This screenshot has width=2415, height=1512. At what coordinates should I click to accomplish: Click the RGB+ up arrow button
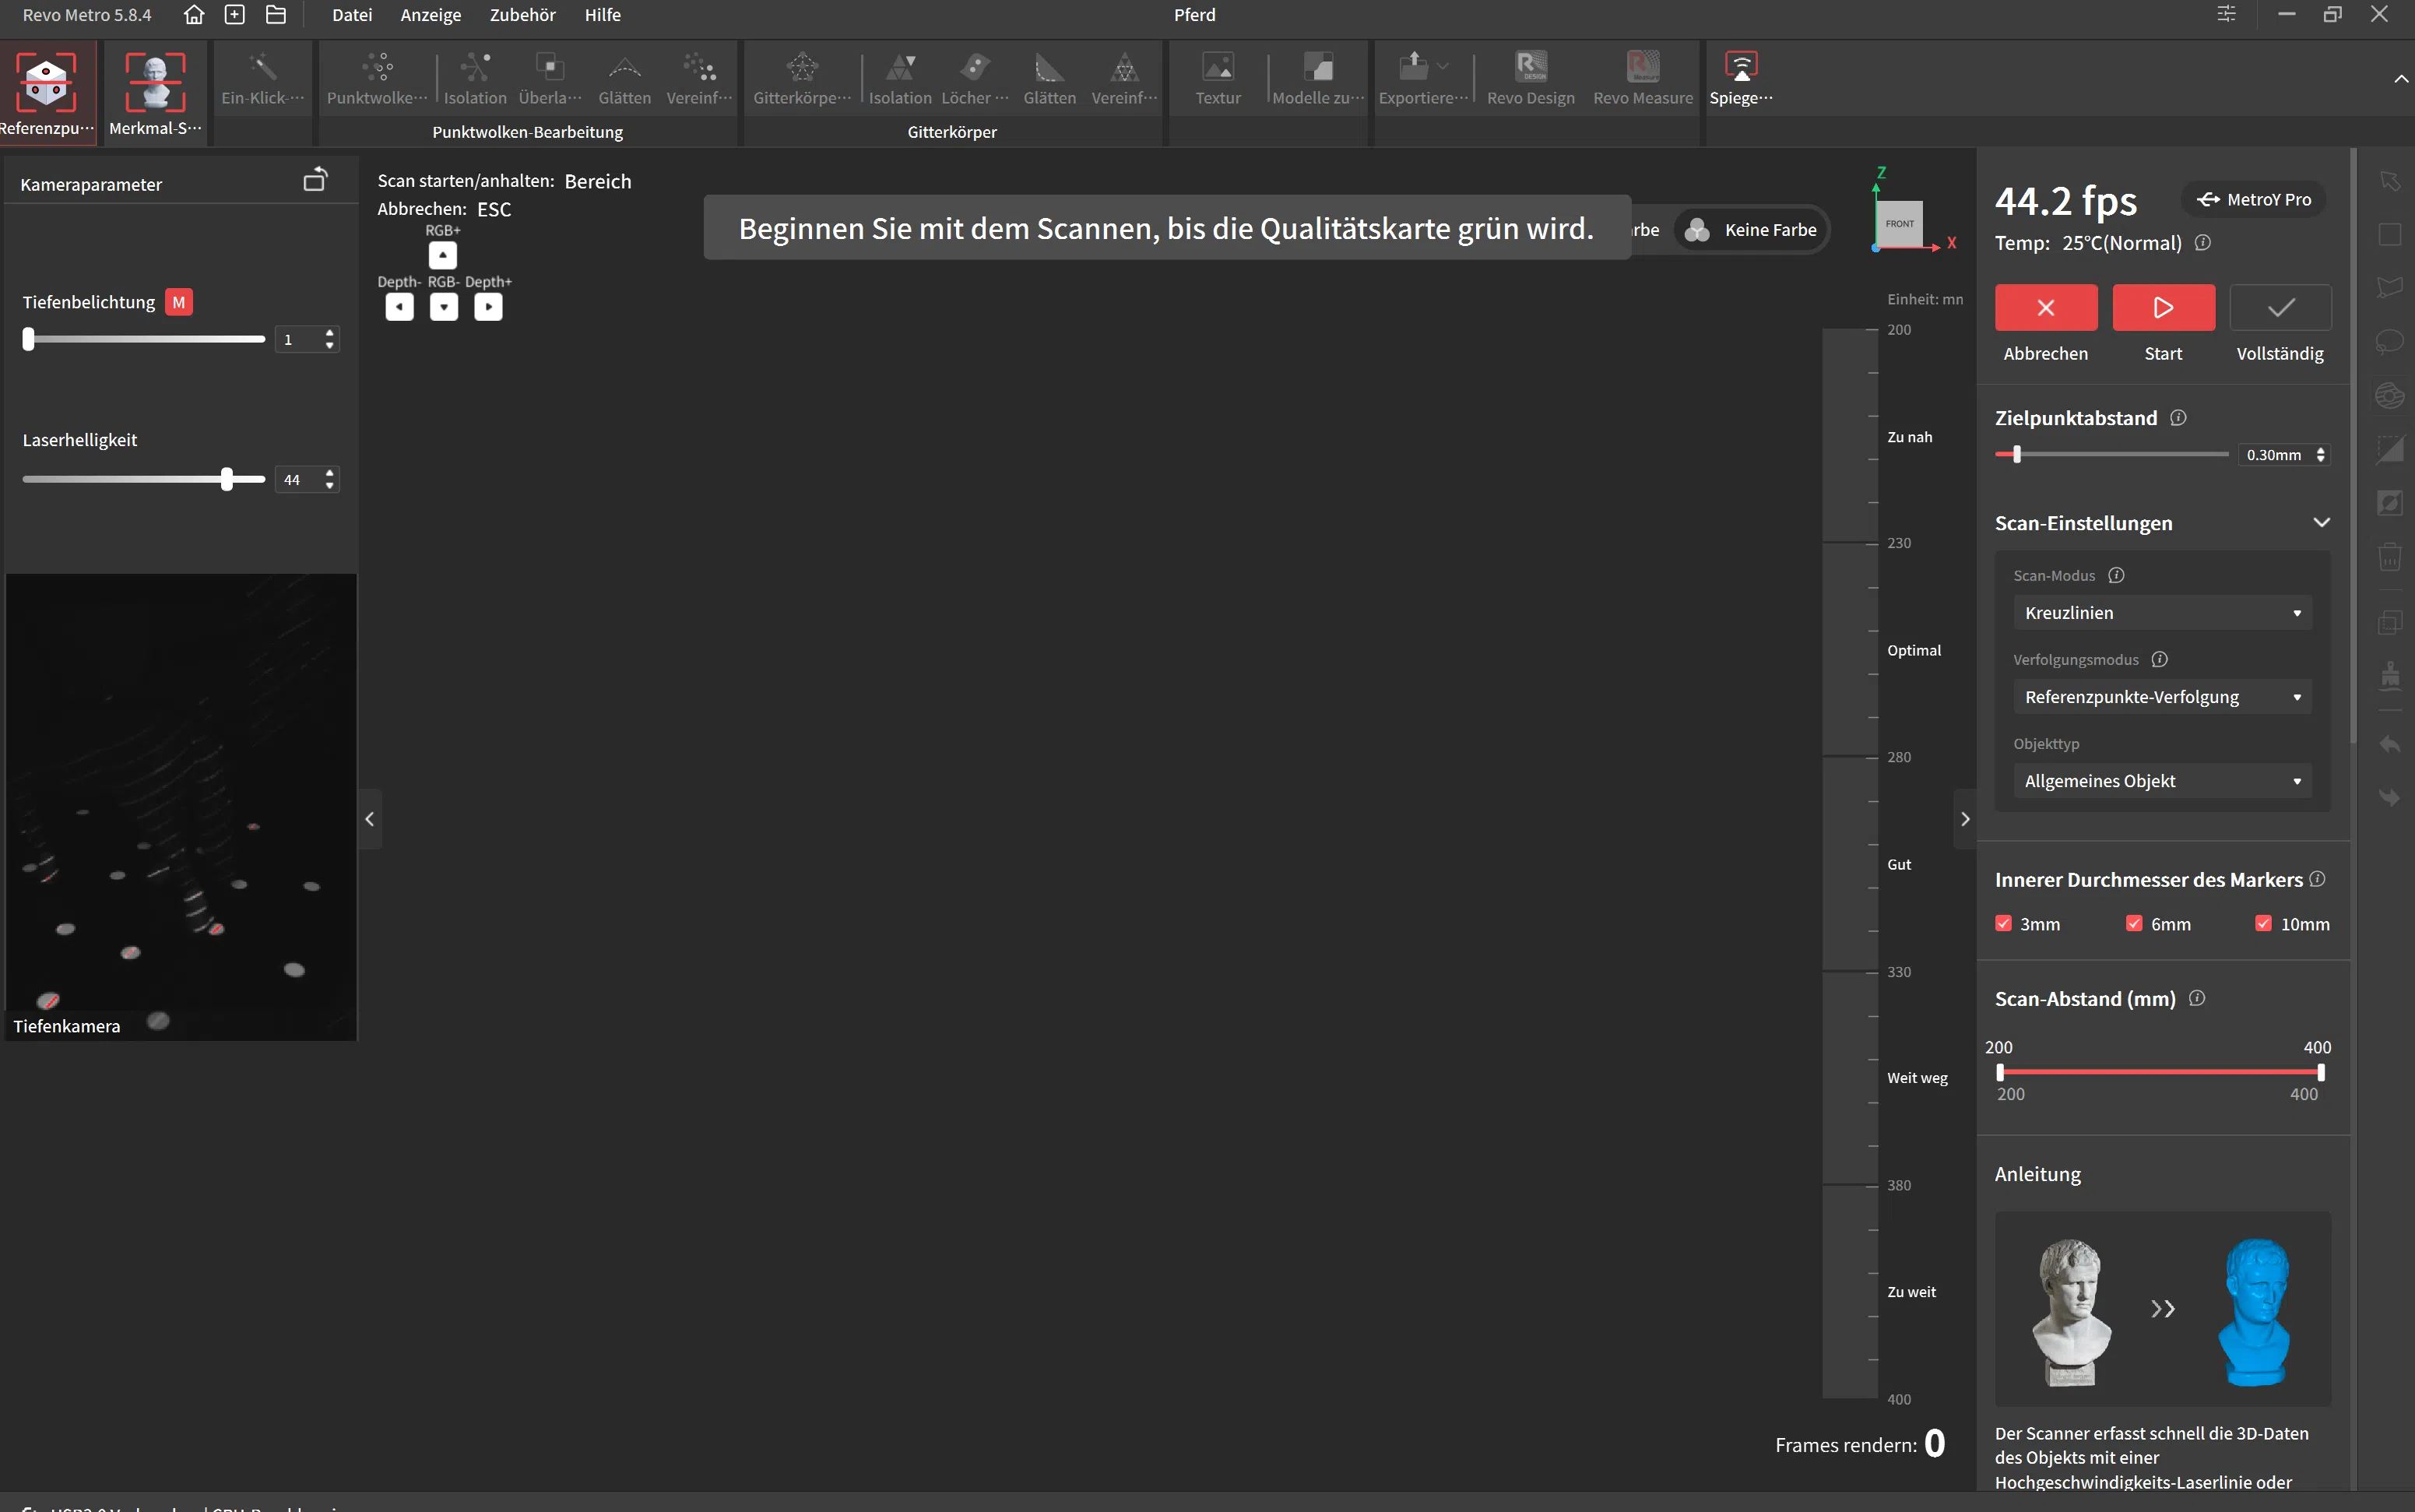point(443,255)
